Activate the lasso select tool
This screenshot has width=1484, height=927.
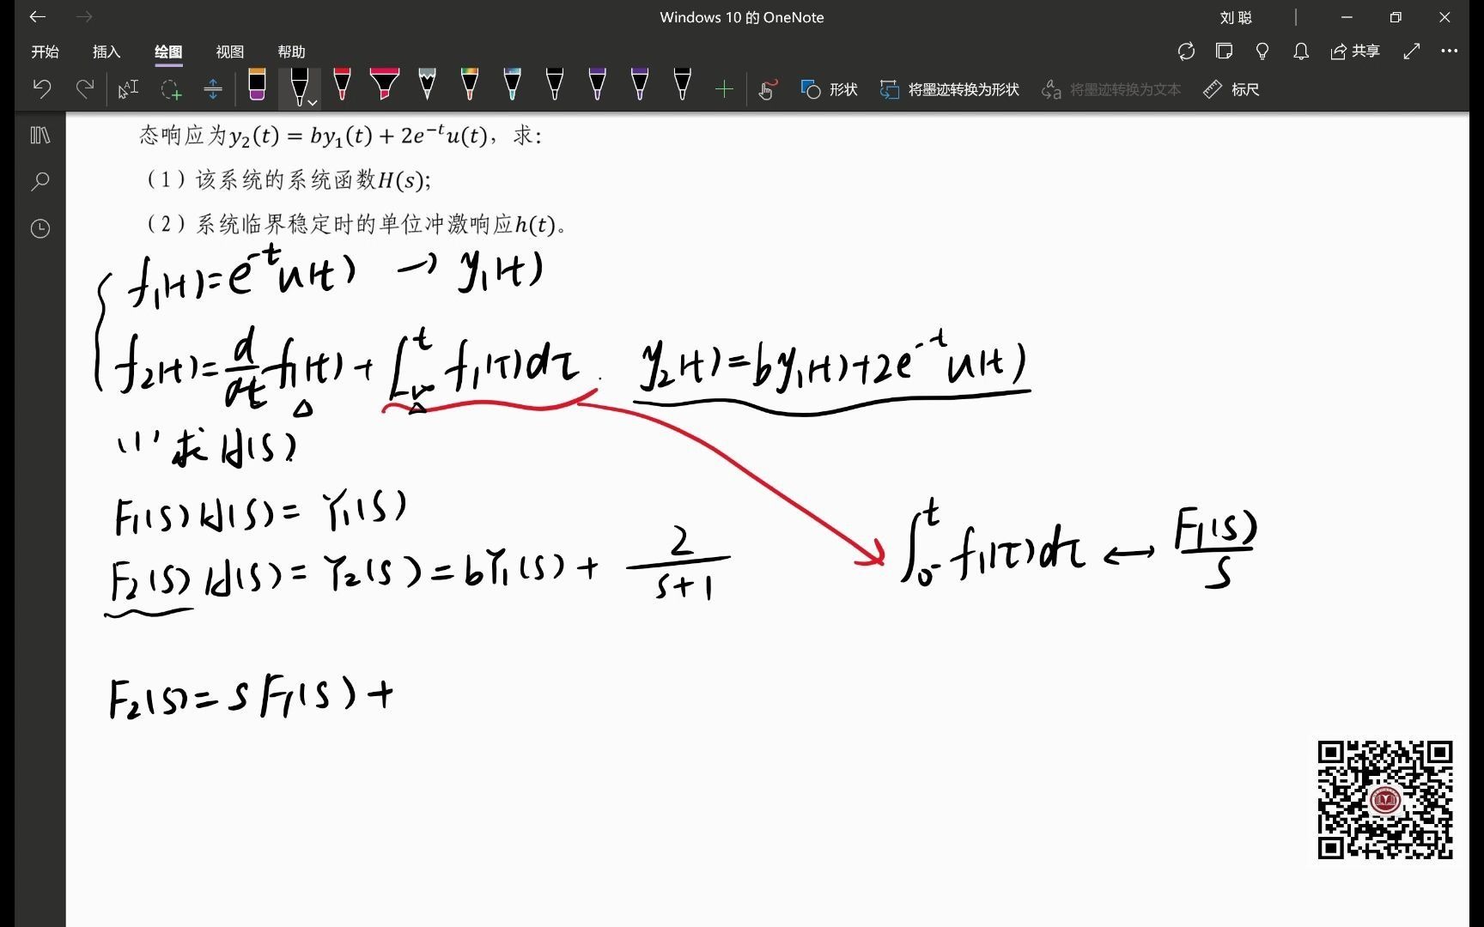171,88
